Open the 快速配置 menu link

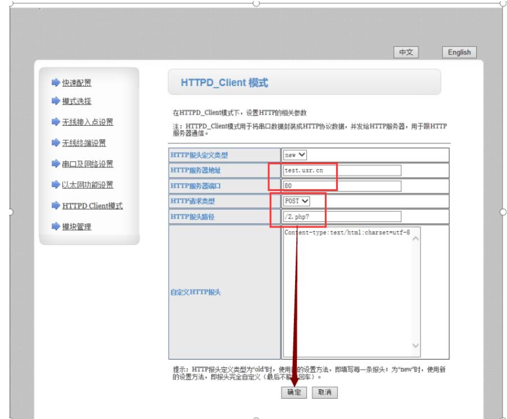pos(77,83)
